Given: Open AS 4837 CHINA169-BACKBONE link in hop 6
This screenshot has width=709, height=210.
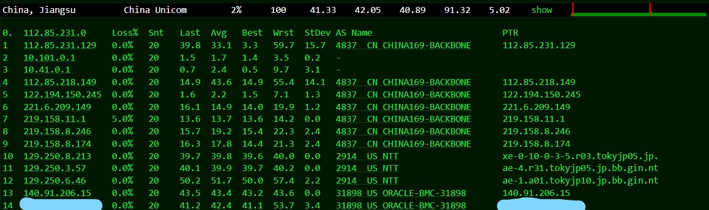Looking at the screenshot, I should tap(403, 107).
